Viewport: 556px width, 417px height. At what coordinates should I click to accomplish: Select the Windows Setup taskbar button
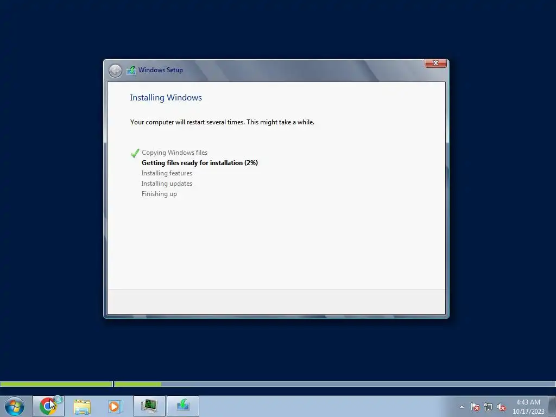coord(183,406)
